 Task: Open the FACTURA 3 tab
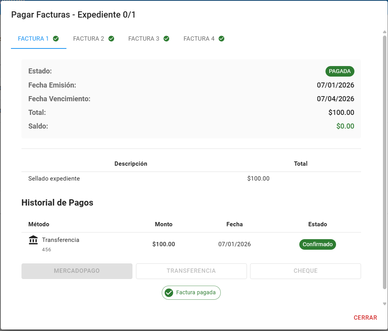click(x=148, y=38)
